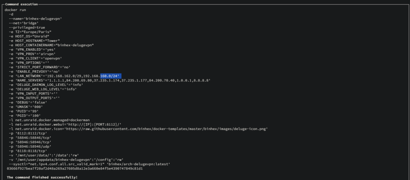
Task: Click the 'PUID'='99' line
Action: coord(23,111)
